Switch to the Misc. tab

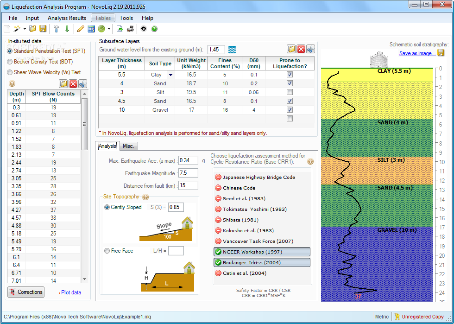pyautogui.click(x=128, y=146)
